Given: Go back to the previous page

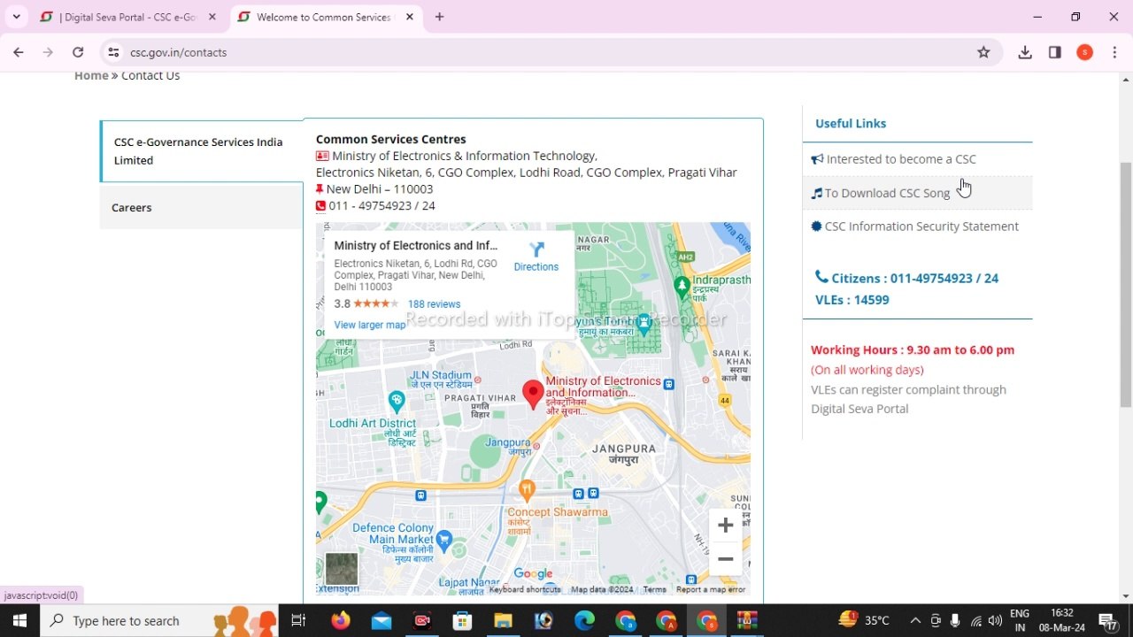Looking at the screenshot, I should coord(19,52).
